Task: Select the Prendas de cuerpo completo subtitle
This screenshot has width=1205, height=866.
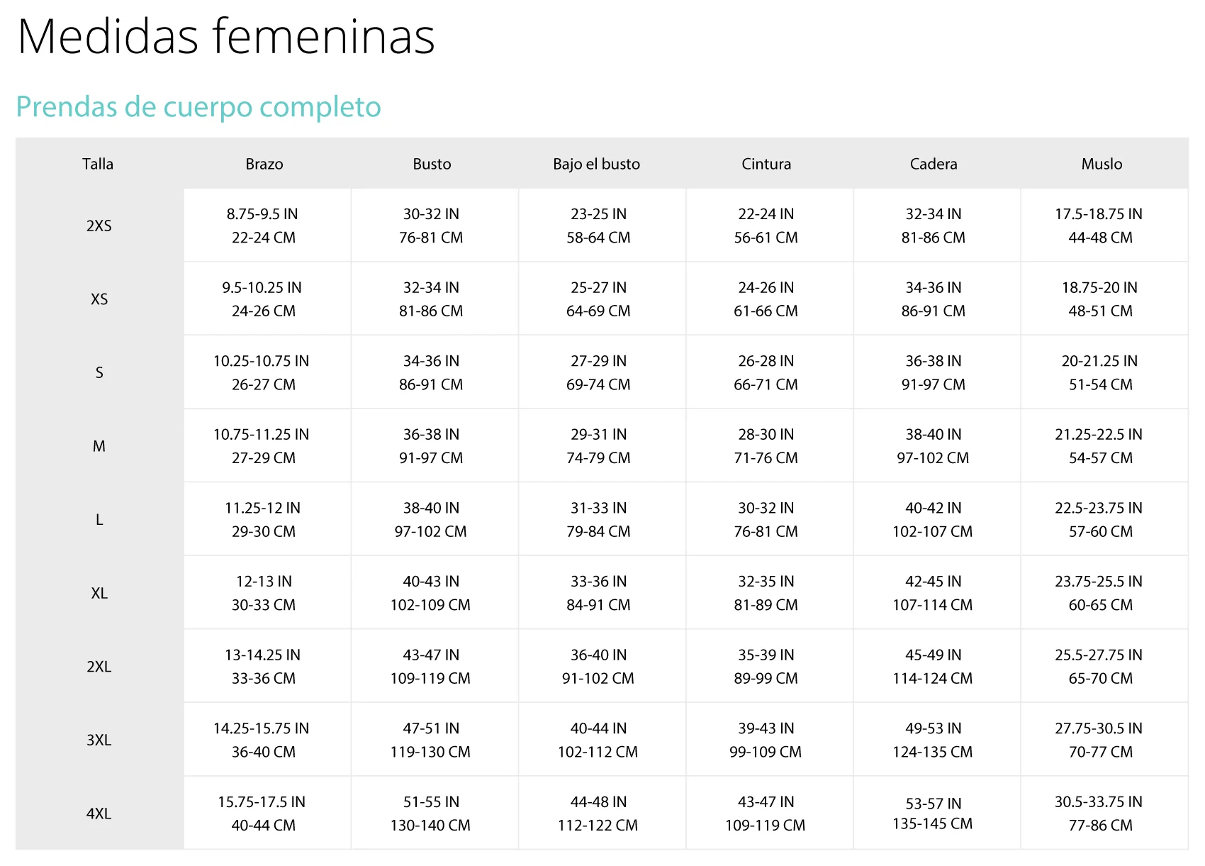Action: [x=198, y=107]
